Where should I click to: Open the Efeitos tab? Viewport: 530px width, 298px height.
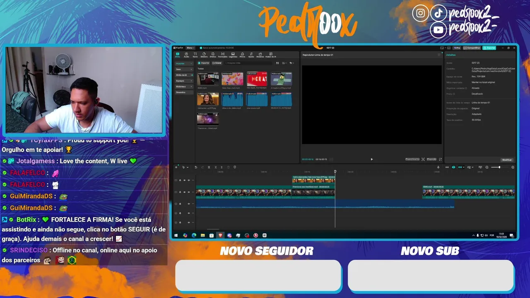click(213, 55)
